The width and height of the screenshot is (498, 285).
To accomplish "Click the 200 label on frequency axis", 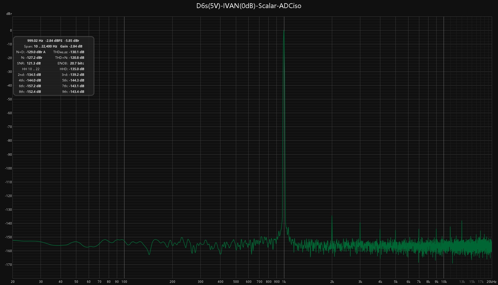I will click(172, 282).
